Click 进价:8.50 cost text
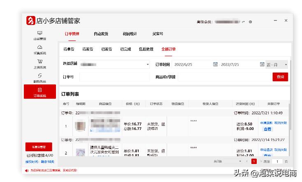 coord(244,124)
